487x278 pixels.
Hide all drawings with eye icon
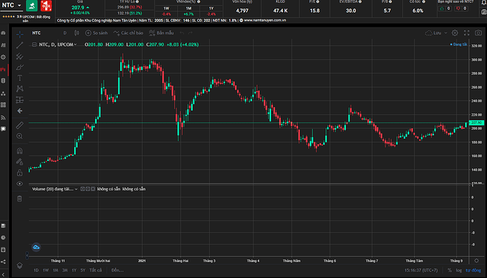coord(20,184)
